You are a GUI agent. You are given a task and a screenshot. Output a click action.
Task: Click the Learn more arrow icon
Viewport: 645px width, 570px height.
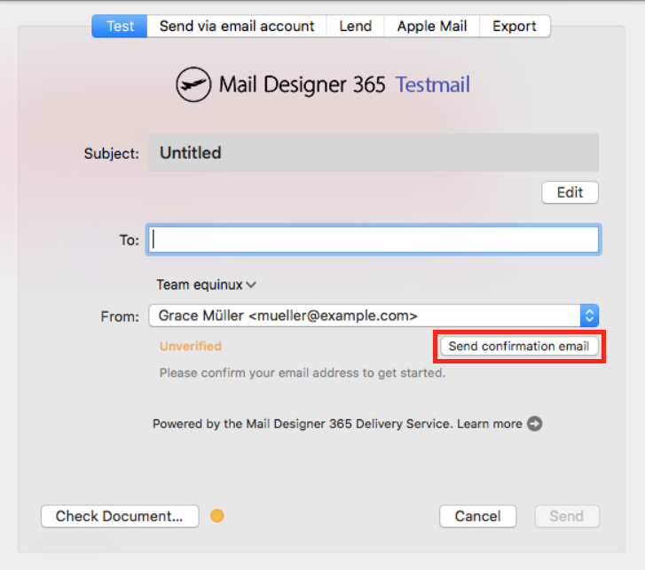click(x=535, y=424)
